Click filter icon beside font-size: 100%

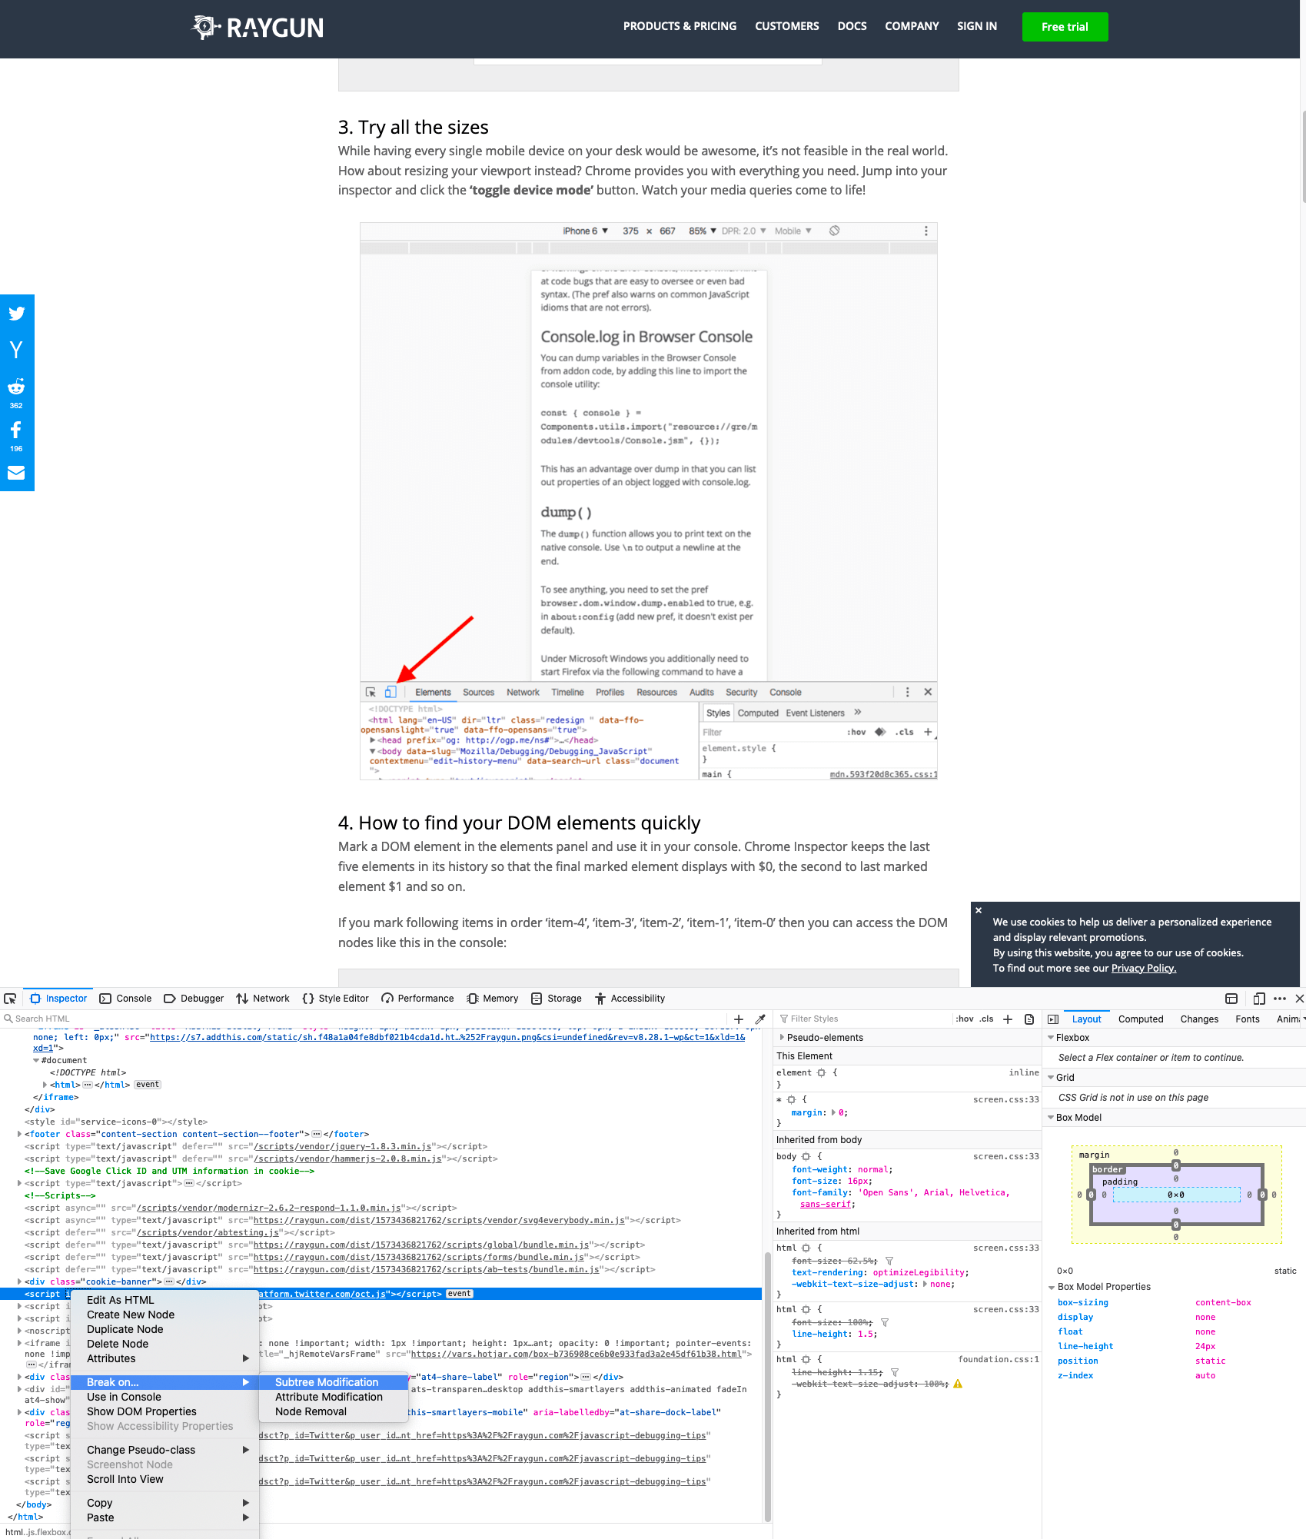[x=885, y=1323]
